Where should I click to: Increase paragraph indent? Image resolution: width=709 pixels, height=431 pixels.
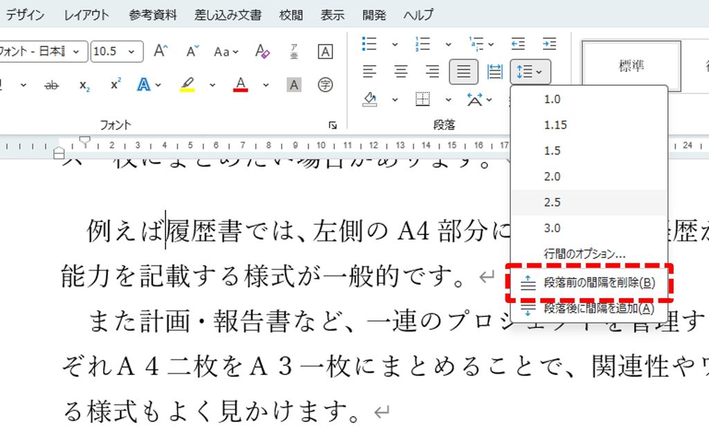pos(549,44)
